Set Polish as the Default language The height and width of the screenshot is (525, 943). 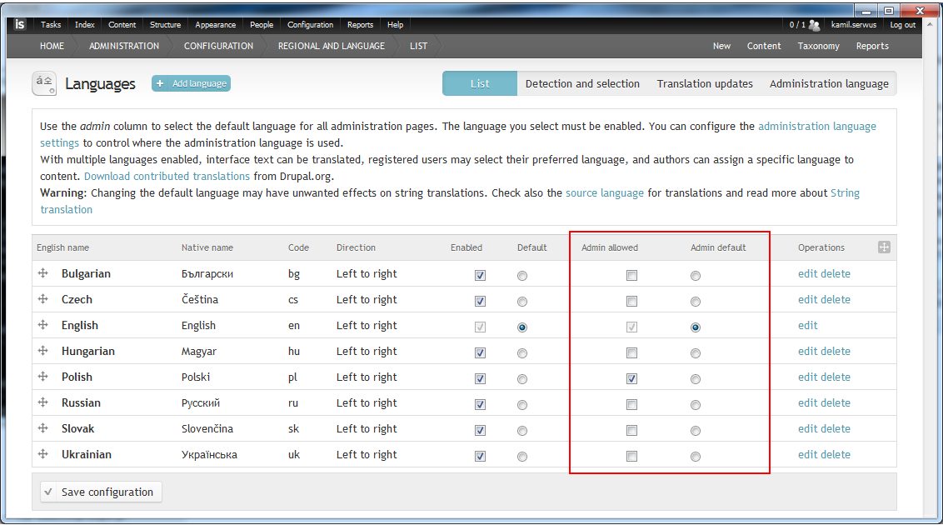(522, 379)
